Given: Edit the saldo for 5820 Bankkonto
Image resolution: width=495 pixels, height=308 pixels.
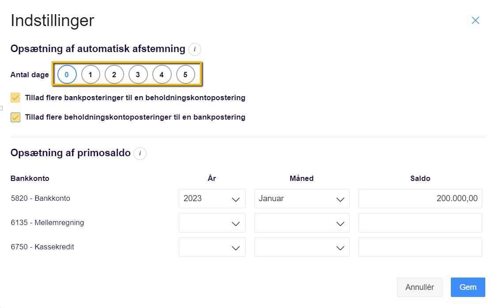Looking at the screenshot, I should [420, 199].
